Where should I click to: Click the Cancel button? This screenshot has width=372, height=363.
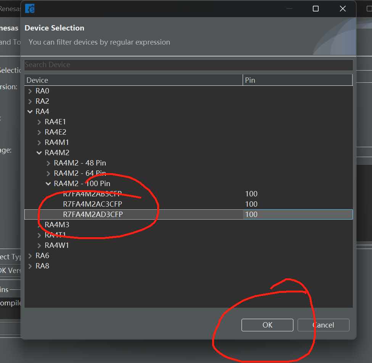point(324,325)
